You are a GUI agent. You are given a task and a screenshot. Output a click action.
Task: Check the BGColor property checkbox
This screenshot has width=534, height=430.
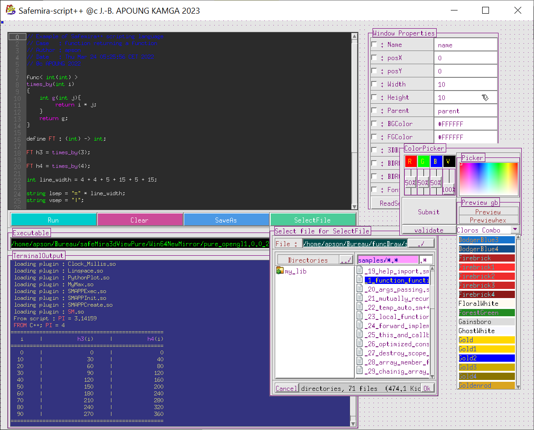click(x=374, y=124)
